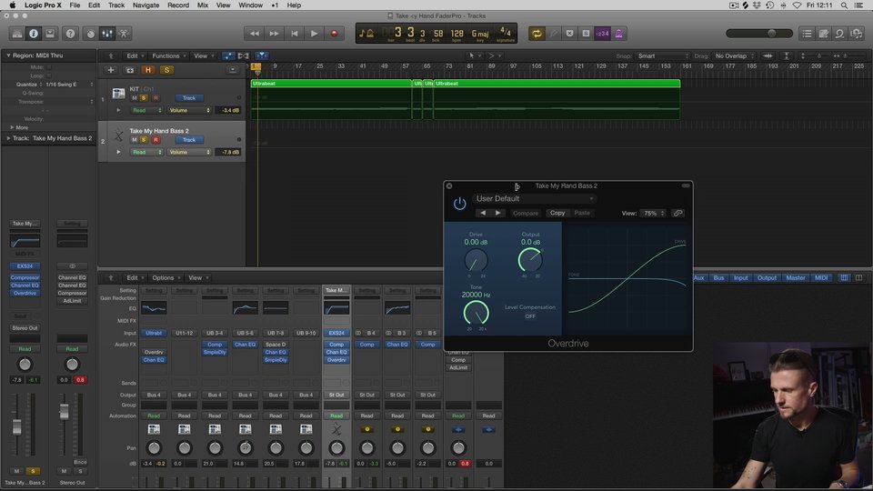Fast forward the transport
Screen dimensions: 873x491
tap(275, 34)
